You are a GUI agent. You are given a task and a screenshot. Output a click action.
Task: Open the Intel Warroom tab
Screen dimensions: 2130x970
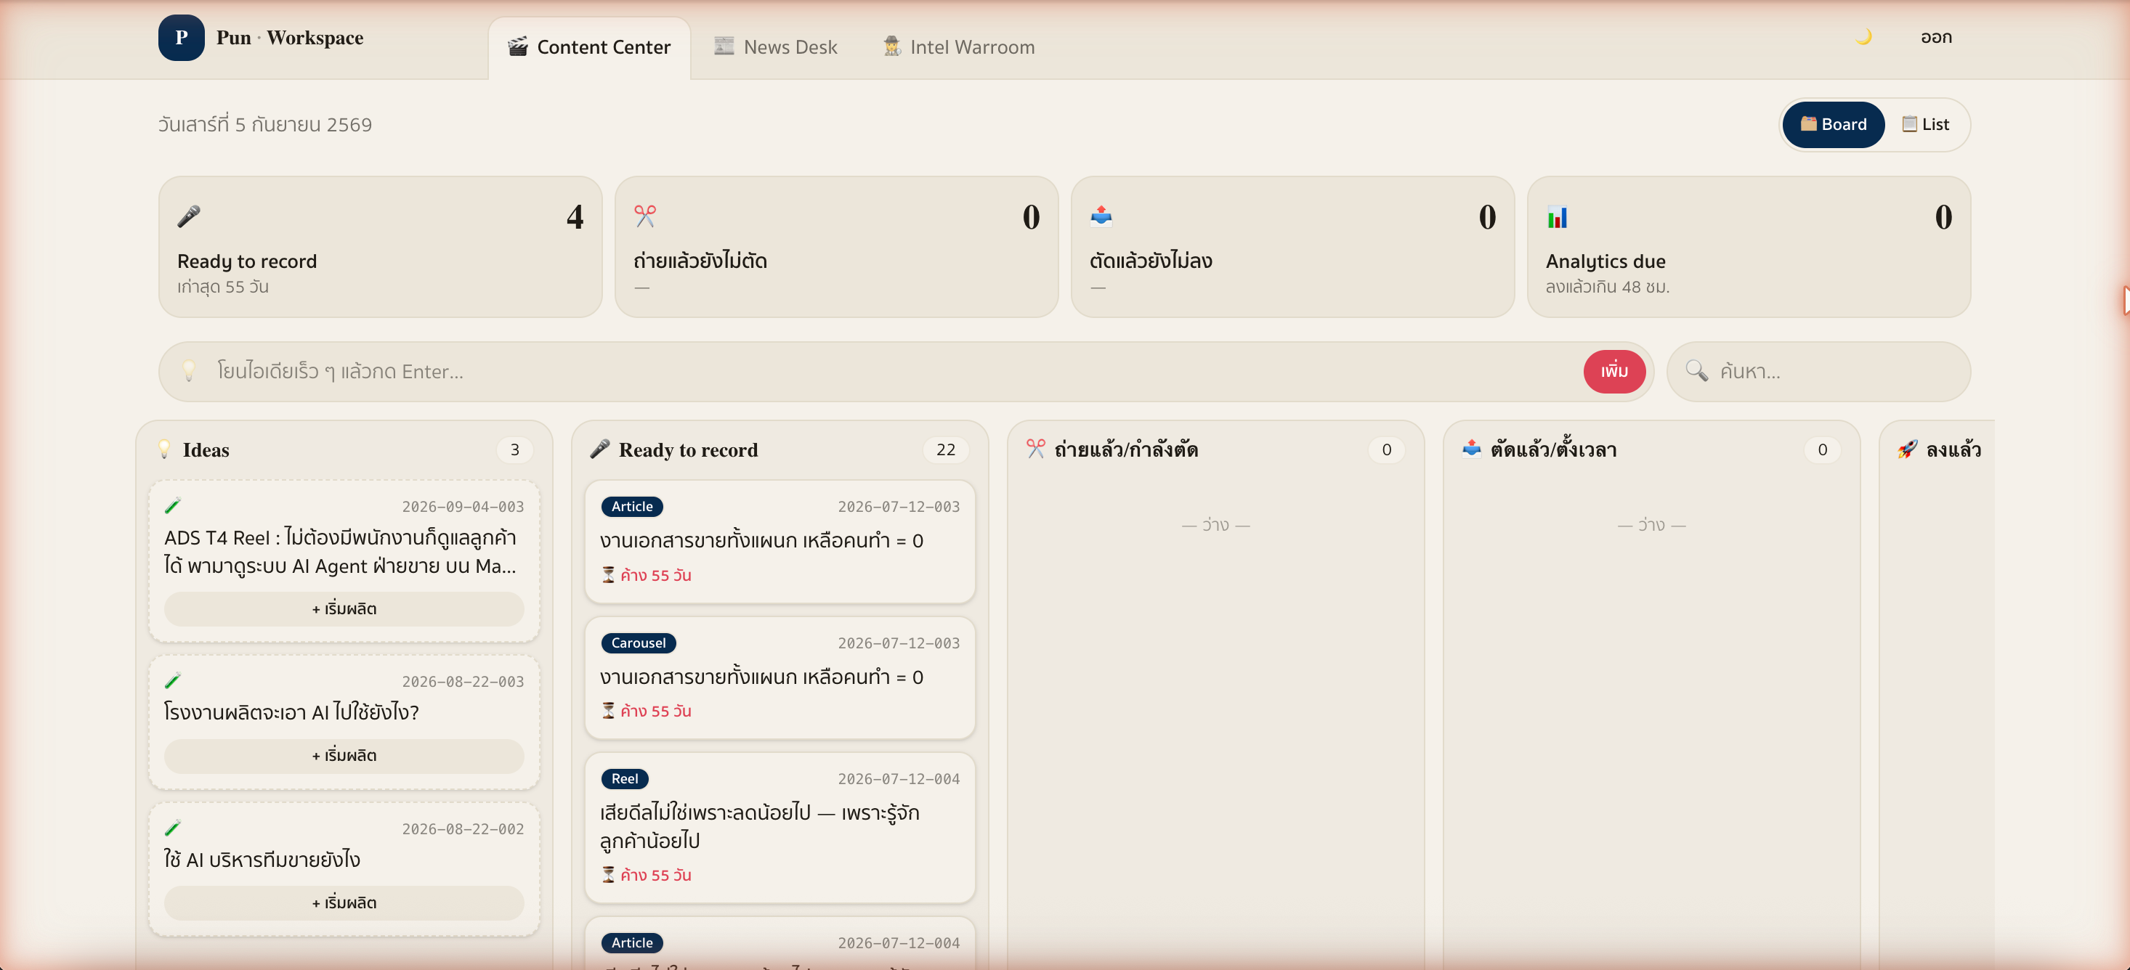coord(958,48)
